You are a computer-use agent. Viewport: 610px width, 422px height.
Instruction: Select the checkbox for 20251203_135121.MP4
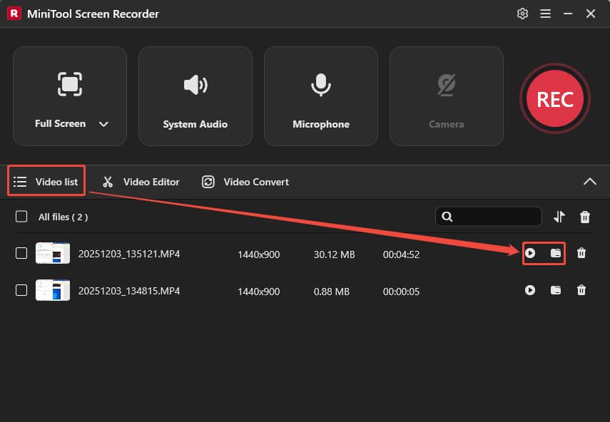20,253
